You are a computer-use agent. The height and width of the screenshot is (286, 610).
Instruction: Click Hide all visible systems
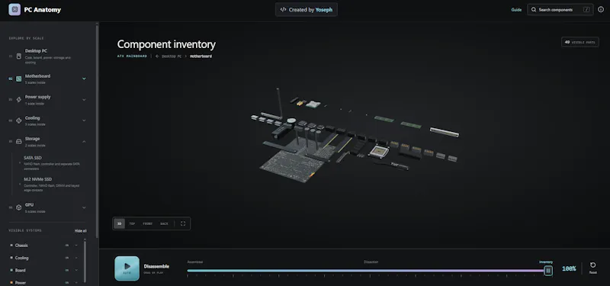81,231
